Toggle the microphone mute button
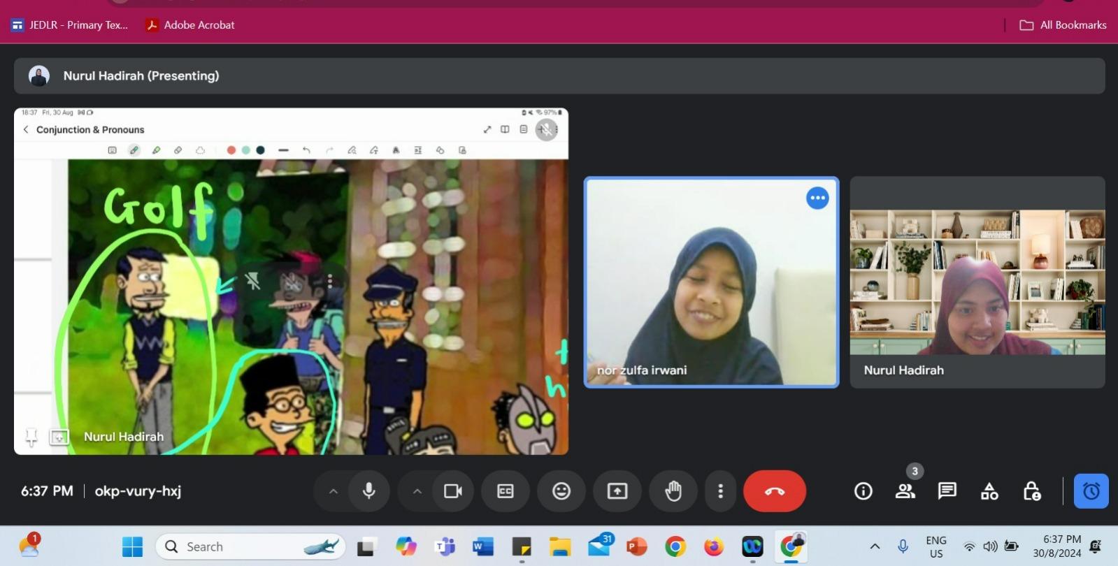This screenshot has height=566, width=1118. click(368, 491)
